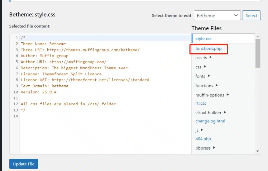Expand the fonts folder

[x=200, y=76]
